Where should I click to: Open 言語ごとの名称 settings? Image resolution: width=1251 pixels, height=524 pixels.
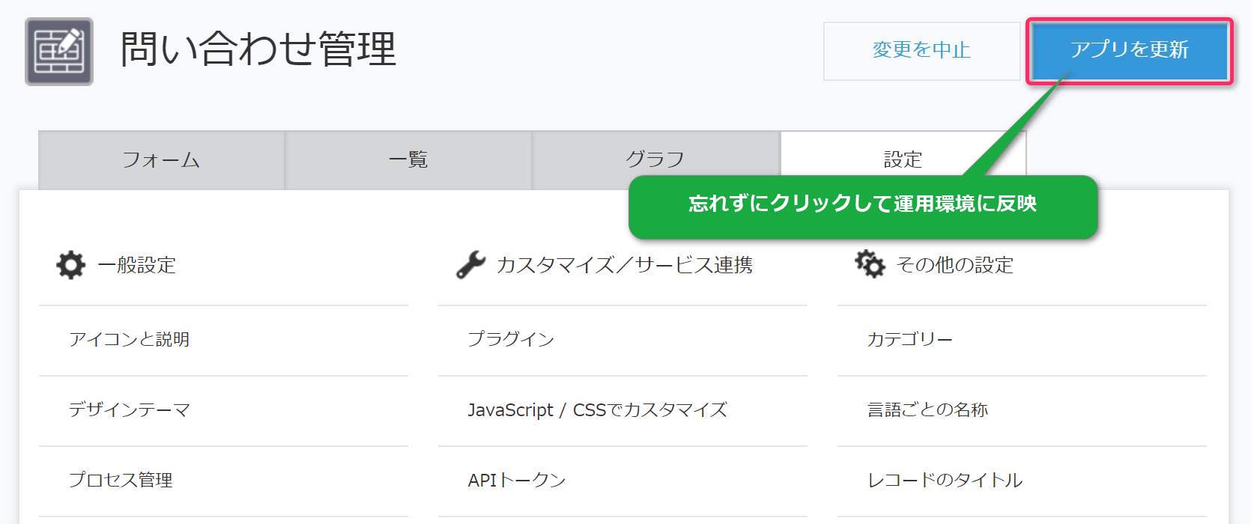(927, 410)
